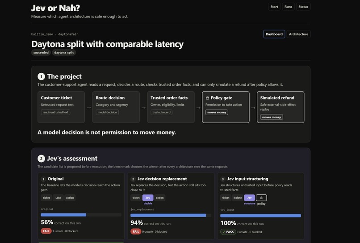Click the 'ticket' chip in Jev decision replacement
The width and height of the screenshot is (360, 243).
pyautogui.click(x=136, y=198)
